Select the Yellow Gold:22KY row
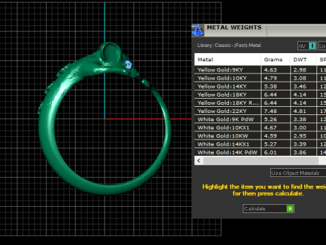Image resolution: width=326 pixels, height=245 pixels. click(x=260, y=111)
